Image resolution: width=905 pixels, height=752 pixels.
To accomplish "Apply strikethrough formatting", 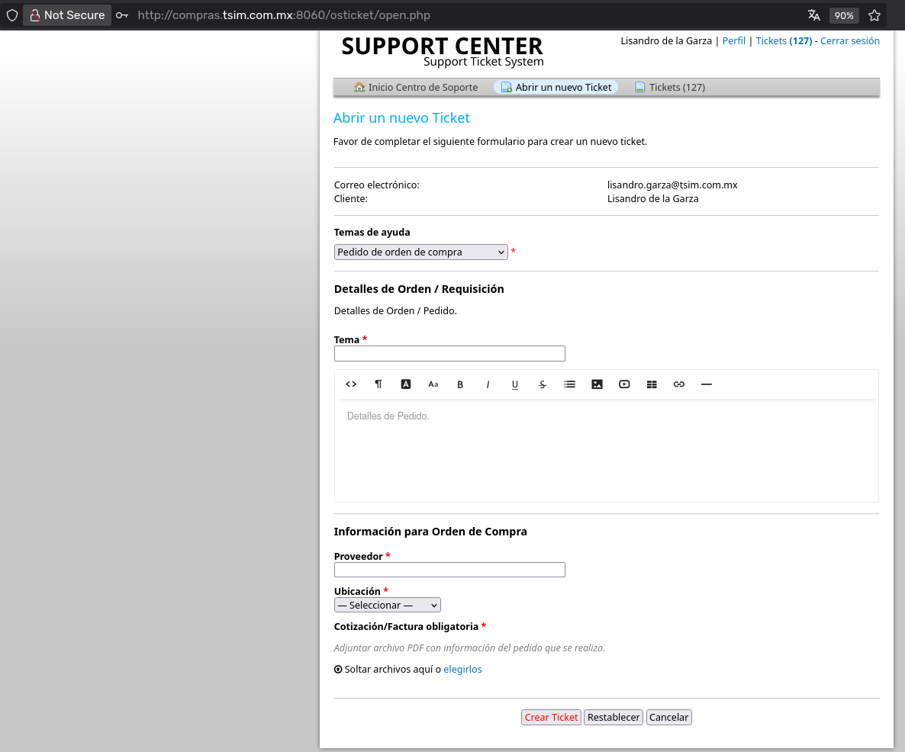I will (543, 384).
